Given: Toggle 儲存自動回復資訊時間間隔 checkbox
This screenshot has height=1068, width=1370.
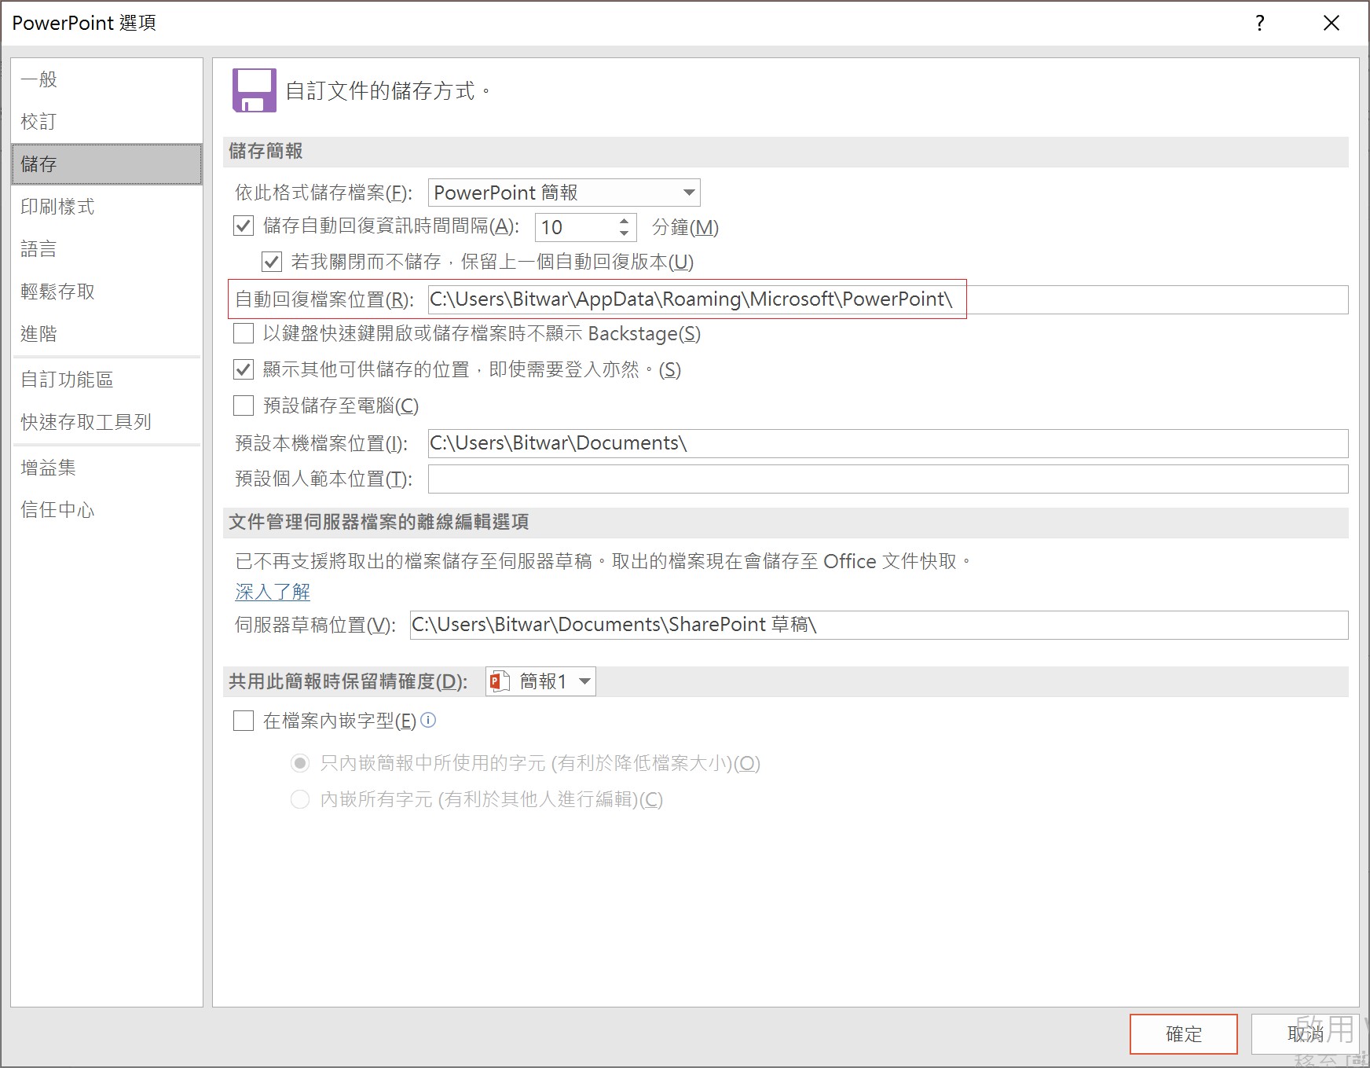Looking at the screenshot, I should [244, 226].
